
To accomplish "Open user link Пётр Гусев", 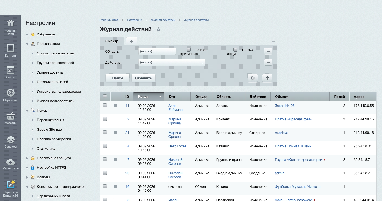I will (x=177, y=146).
